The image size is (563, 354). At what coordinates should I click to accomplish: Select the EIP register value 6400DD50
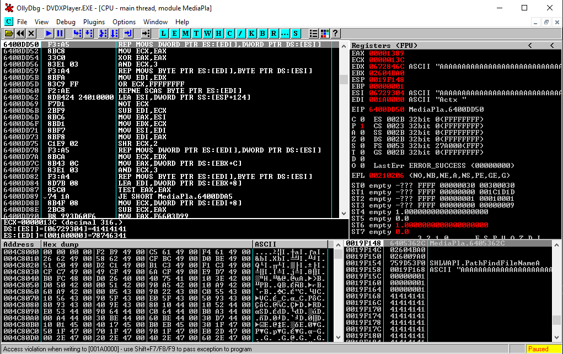387,110
